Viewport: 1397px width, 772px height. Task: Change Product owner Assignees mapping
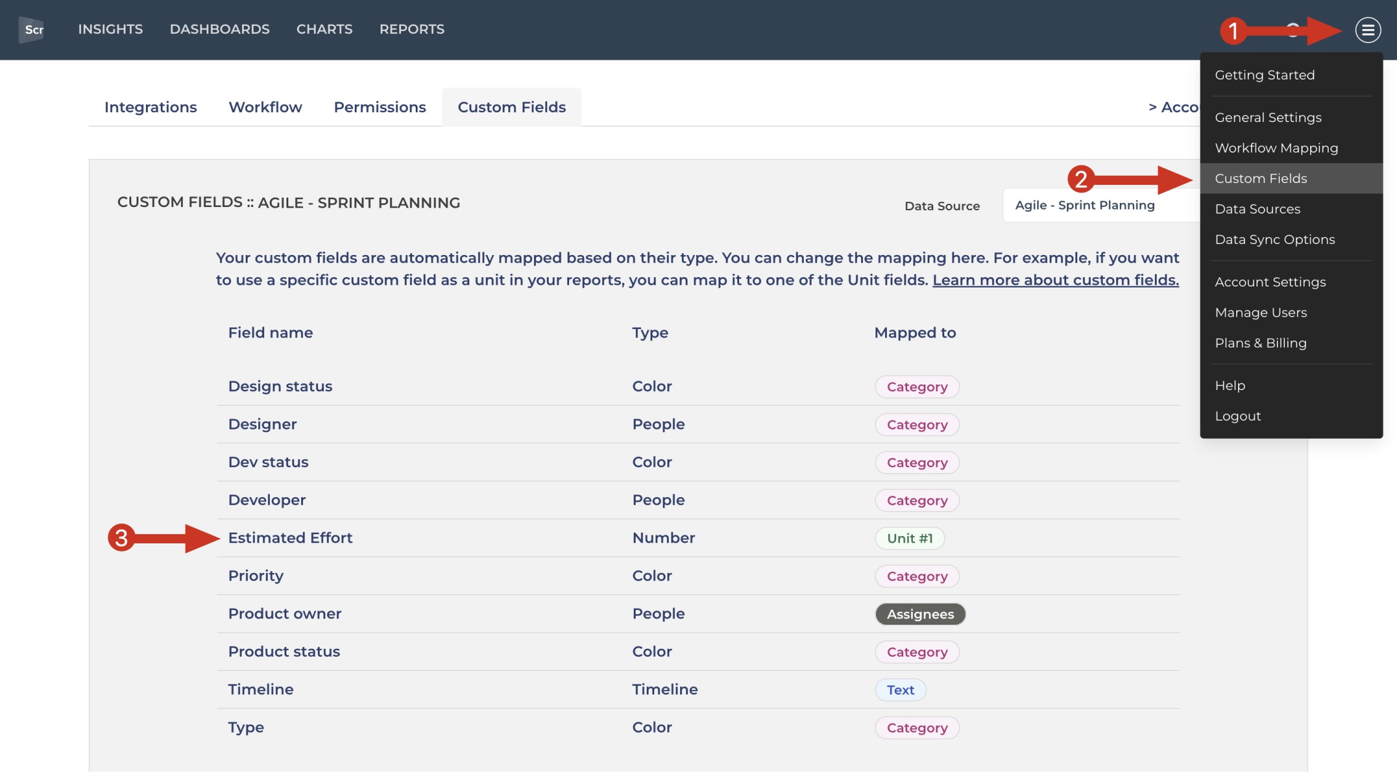(920, 614)
